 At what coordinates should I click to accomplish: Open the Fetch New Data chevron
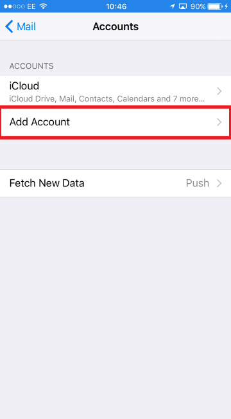tap(219, 183)
